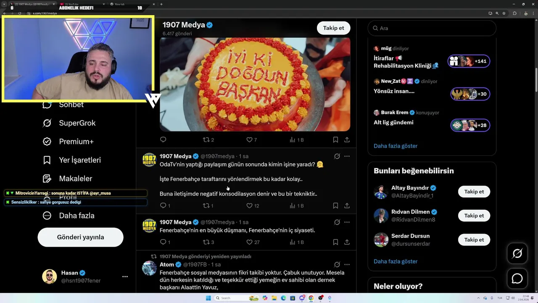Viewport: 538px width, 303px height.
Task: Show more live spaces with Daha fazla göster
Action: pos(396,146)
